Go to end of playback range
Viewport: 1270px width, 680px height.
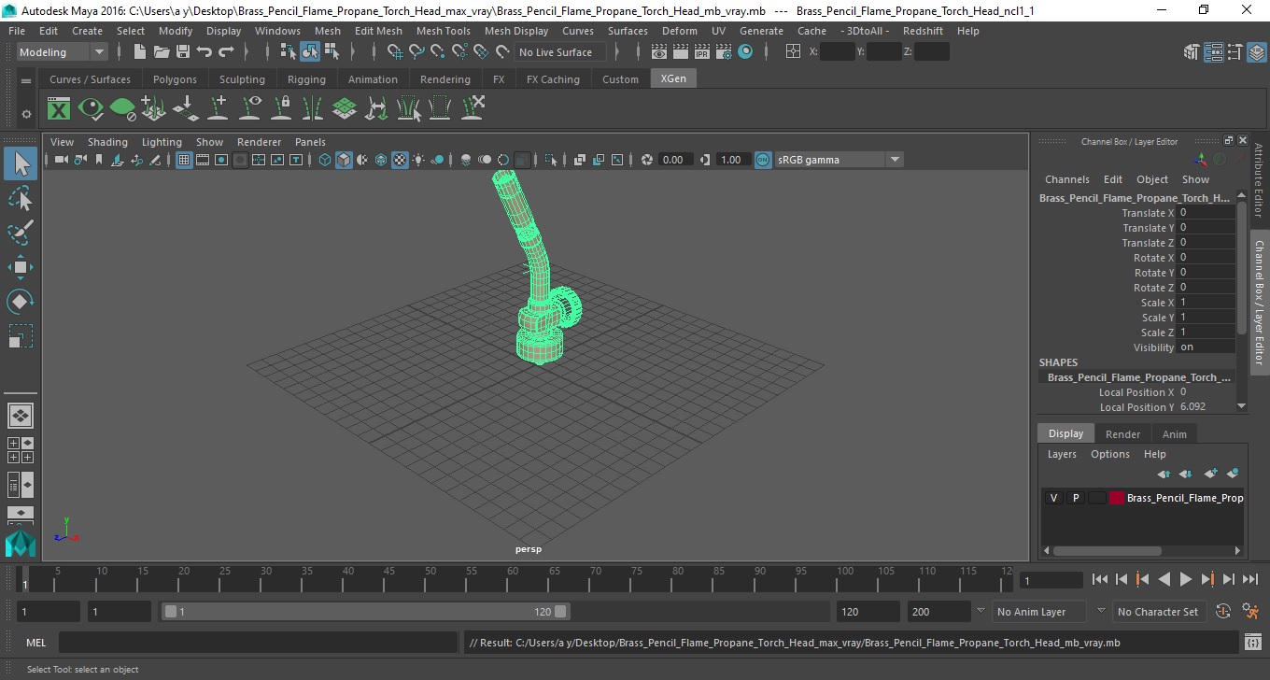point(1249,580)
